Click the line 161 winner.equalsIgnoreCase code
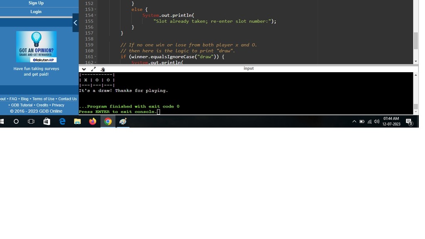 [x=172, y=57]
